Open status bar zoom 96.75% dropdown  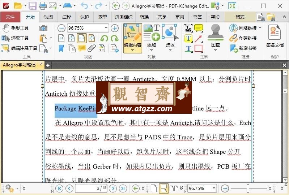214,188
